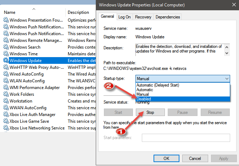Click the gear icon beside Windows Presentation Foundation service
The height and width of the screenshot is (166, 239).
pyautogui.click(x=6, y=20)
